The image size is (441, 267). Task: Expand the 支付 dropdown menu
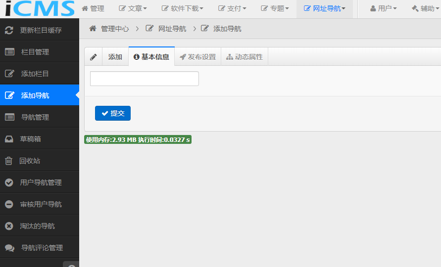[232, 9]
